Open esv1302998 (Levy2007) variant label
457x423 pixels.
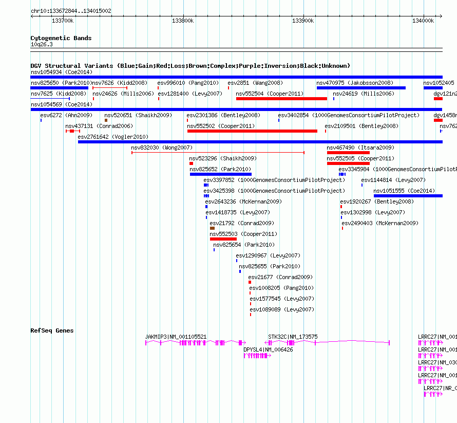373,212
